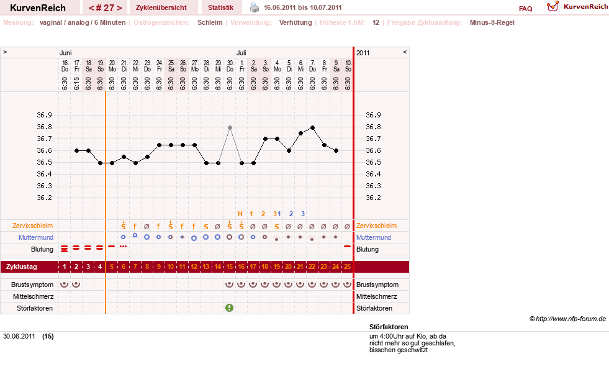Viewport: 609px width, 369px height.
Task: Go to next cycle with right arrow
Action: pos(119,8)
